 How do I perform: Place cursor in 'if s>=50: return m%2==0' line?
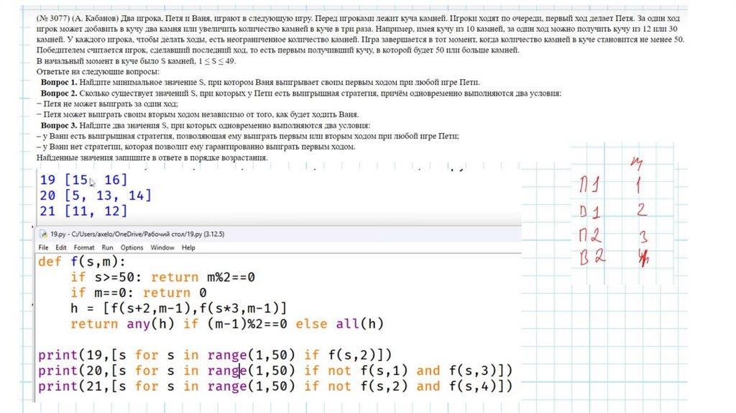point(162,277)
